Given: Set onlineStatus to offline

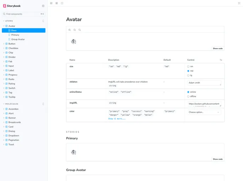Looking at the screenshot, I should click(188, 96).
